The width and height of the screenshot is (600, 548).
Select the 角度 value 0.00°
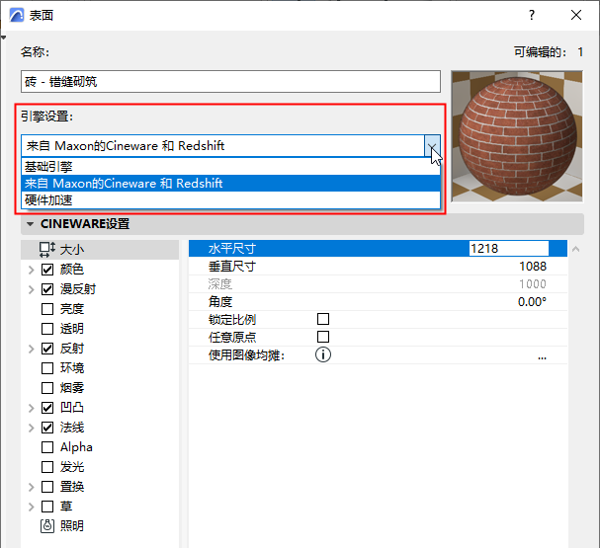tap(532, 302)
